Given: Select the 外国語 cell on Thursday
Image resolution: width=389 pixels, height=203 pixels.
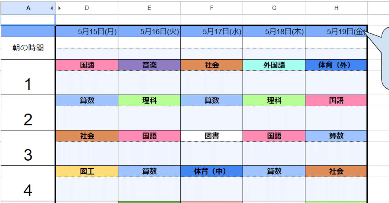Looking at the screenshot, I should (x=274, y=65).
